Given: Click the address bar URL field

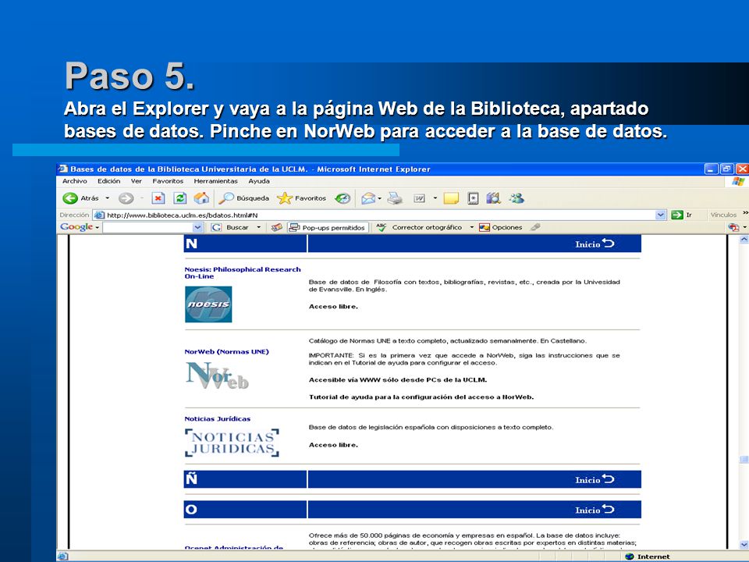Looking at the screenshot, I should (x=380, y=215).
